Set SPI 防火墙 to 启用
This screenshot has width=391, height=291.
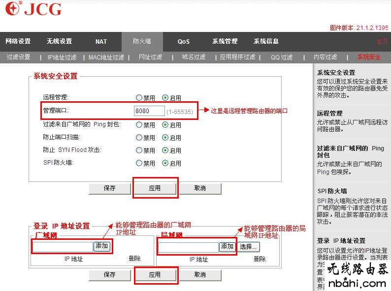165,163
